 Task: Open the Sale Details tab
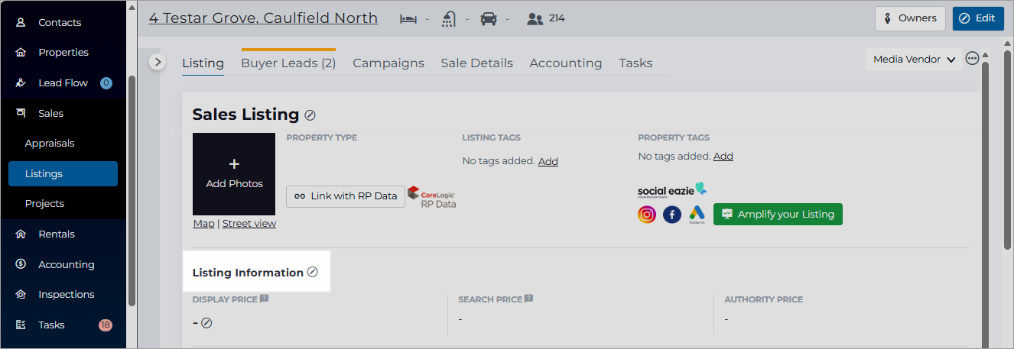[x=477, y=63]
